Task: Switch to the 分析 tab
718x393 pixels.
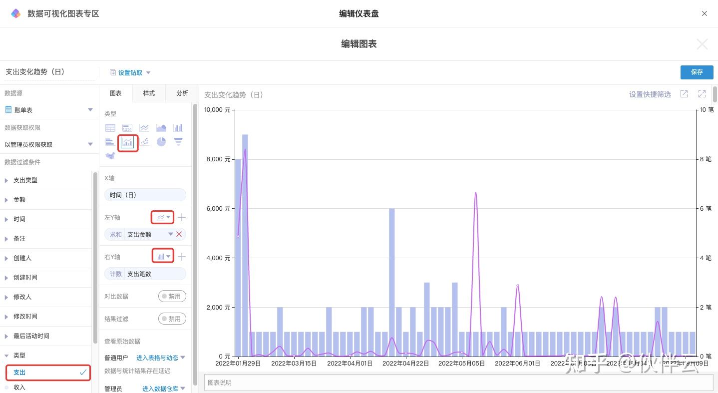Action: click(182, 93)
